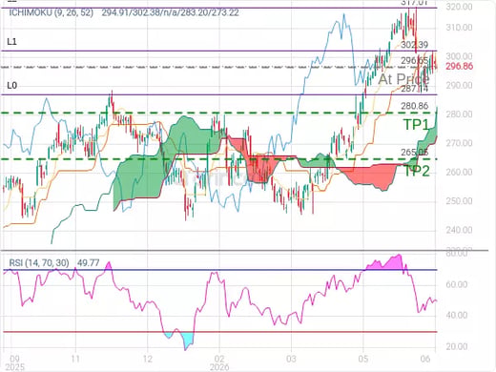Click the 296.65 level value
Screen dimensions: 496x372
tap(414, 60)
